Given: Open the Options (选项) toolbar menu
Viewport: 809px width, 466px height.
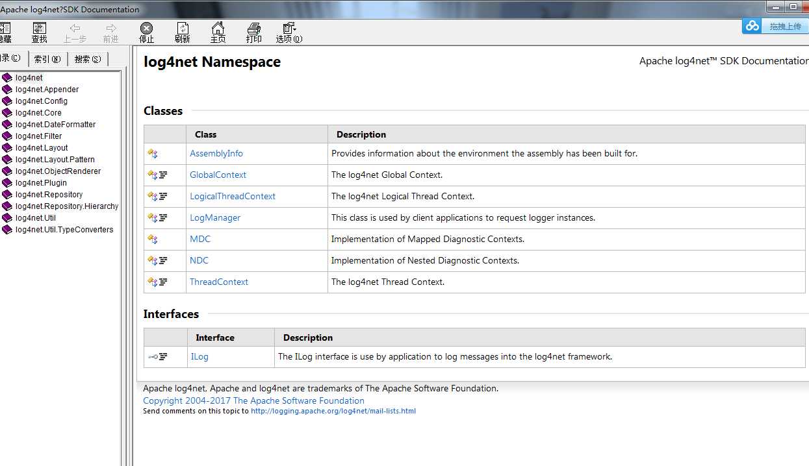Looking at the screenshot, I should click(x=289, y=32).
